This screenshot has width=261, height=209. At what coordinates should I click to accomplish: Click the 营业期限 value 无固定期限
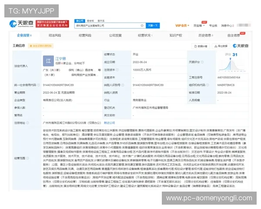[68, 93]
